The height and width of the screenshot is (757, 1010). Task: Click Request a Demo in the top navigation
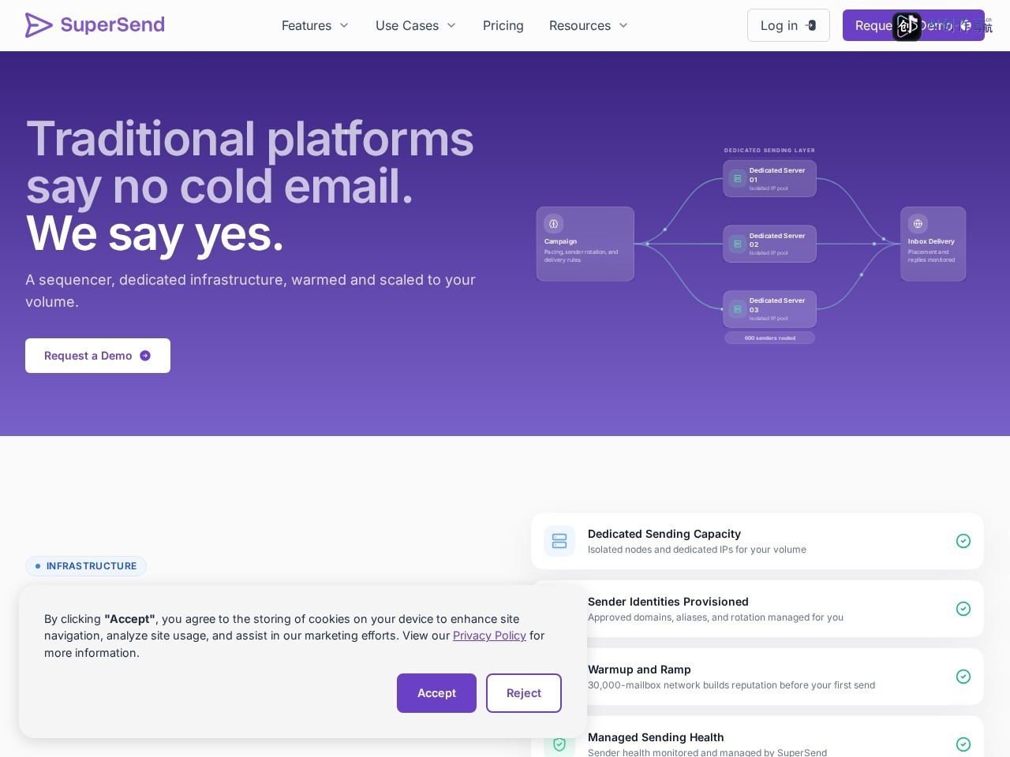pos(914,25)
